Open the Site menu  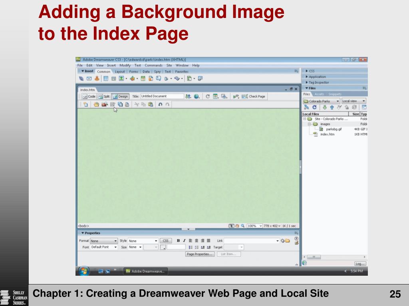coord(169,65)
